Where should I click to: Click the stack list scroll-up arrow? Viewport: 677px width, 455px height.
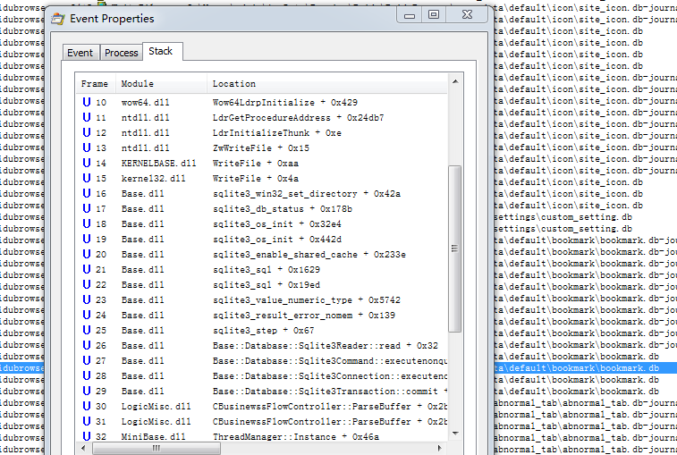(455, 81)
